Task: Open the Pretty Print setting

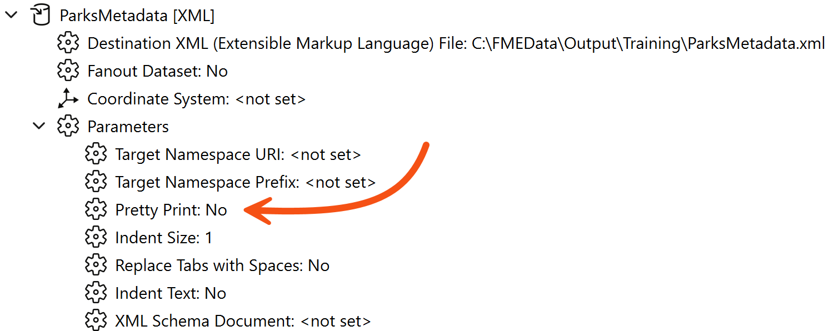Action: (x=171, y=209)
